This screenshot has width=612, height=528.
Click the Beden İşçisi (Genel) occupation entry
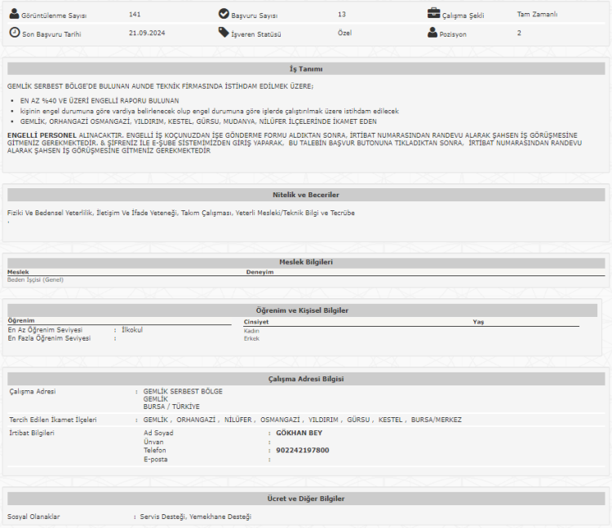point(35,279)
